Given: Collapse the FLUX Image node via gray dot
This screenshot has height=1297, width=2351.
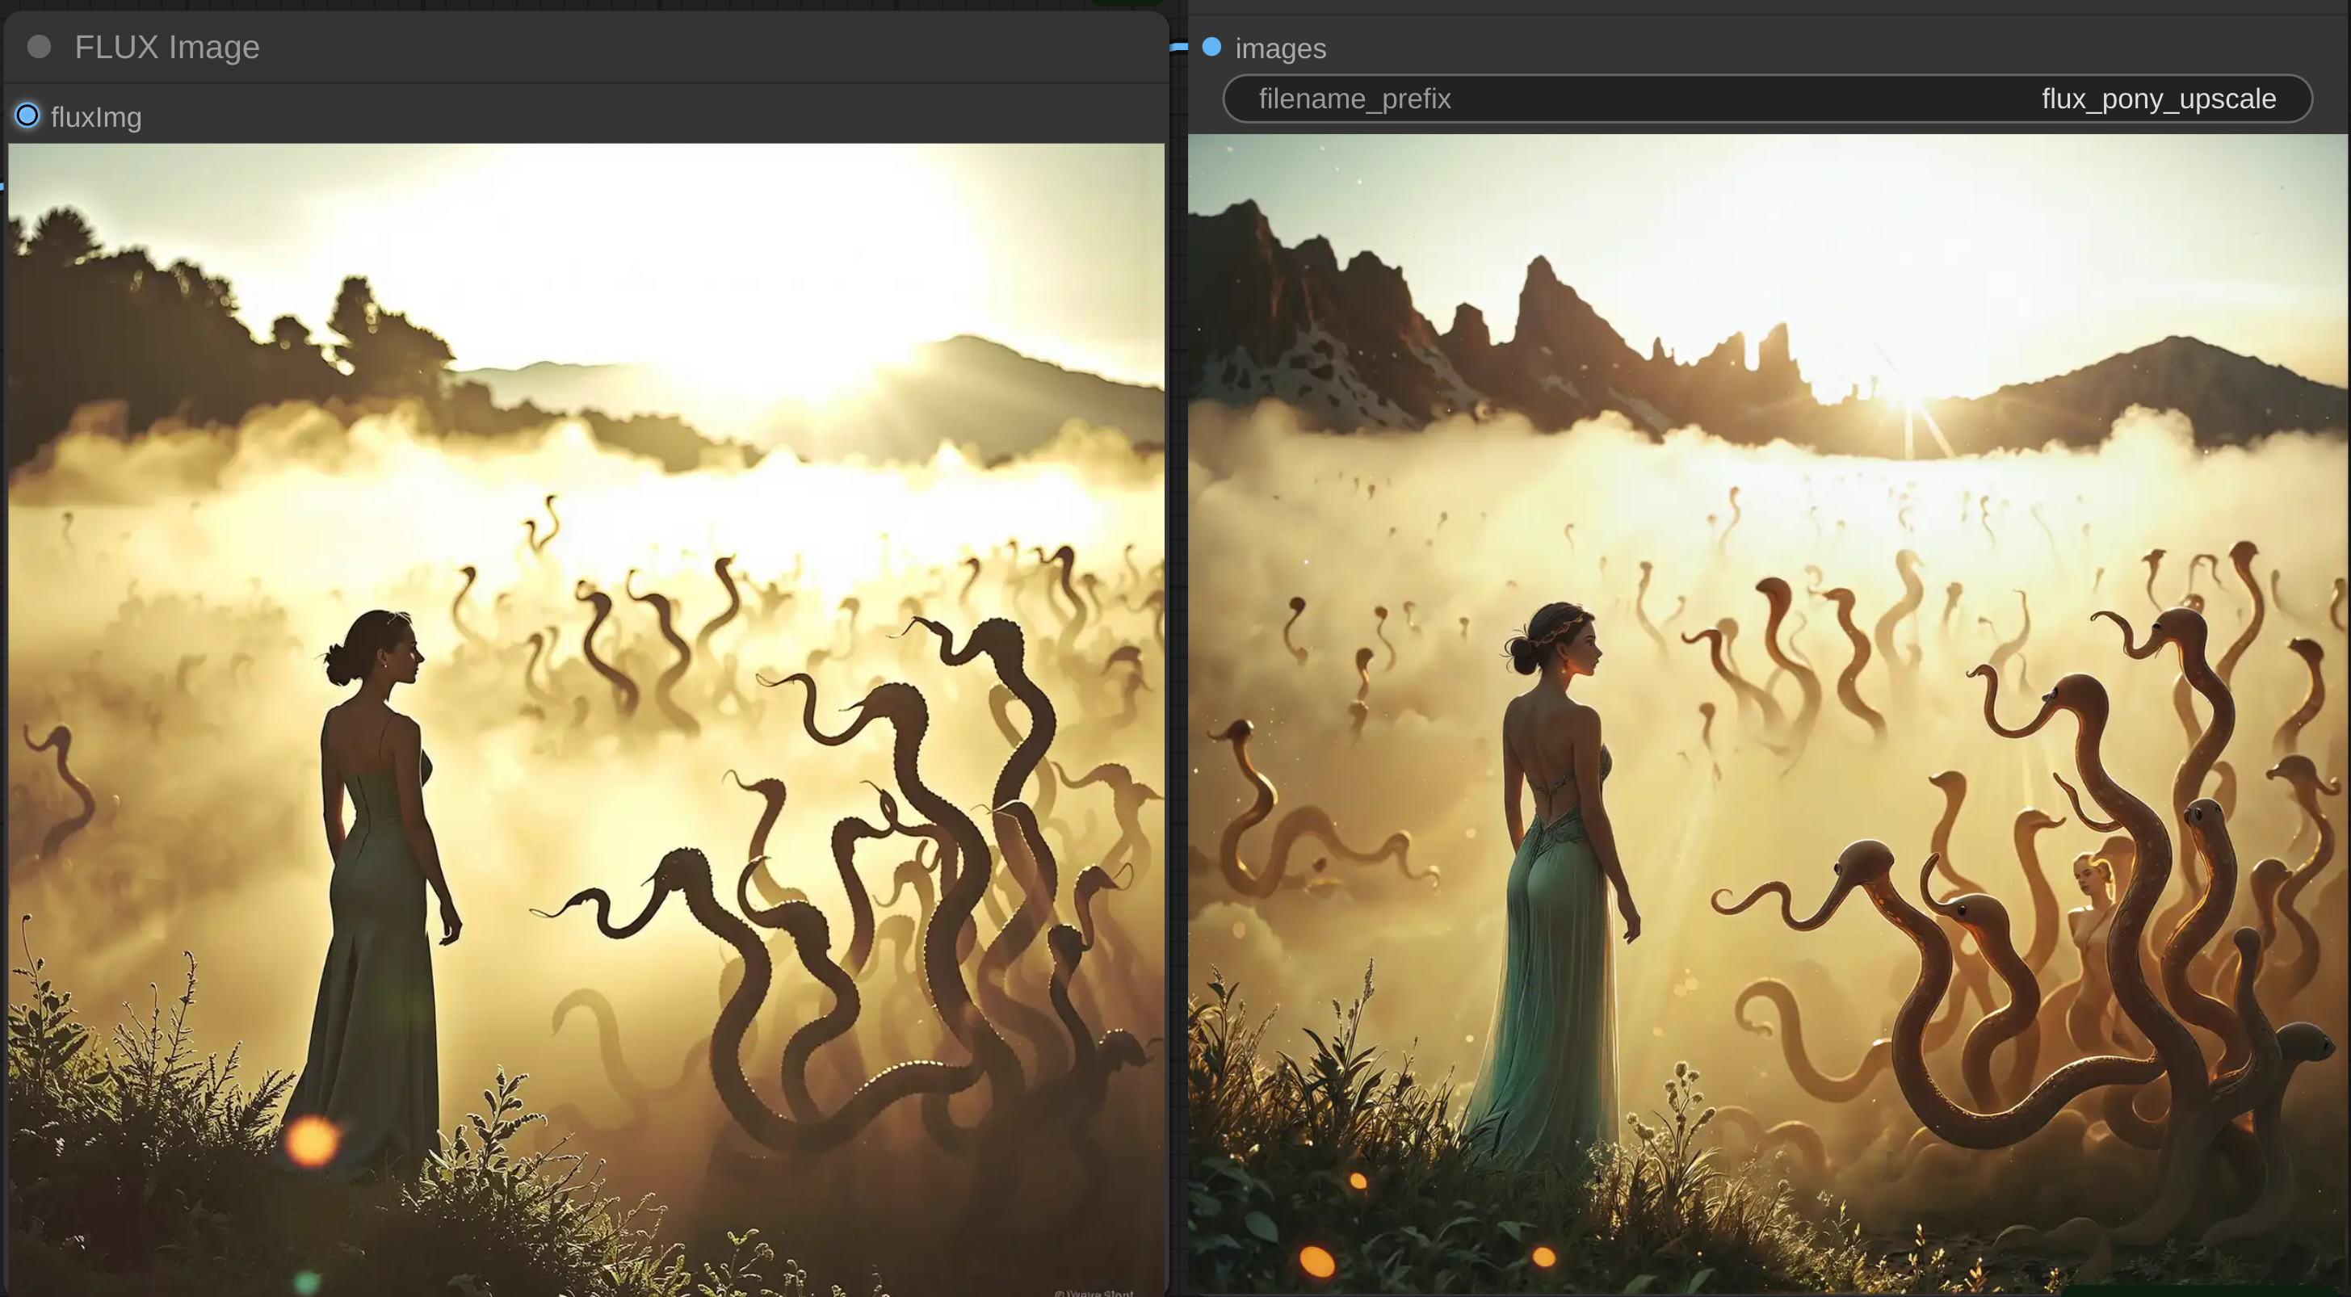Looking at the screenshot, I should (x=38, y=47).
